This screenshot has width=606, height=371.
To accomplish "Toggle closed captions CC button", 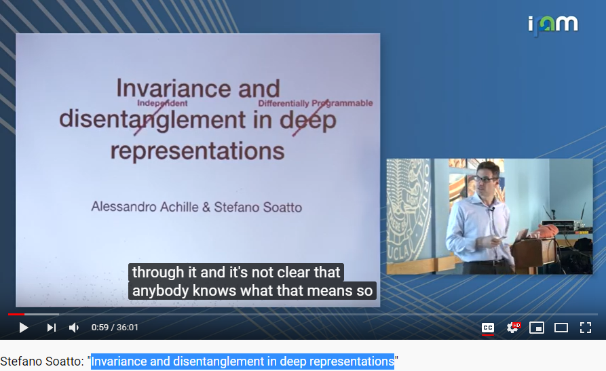I will pyautogui.click(x=488, y=328).
